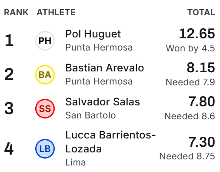
Task: Select Salvador Salas athlete name
Action: click(103, 102)
